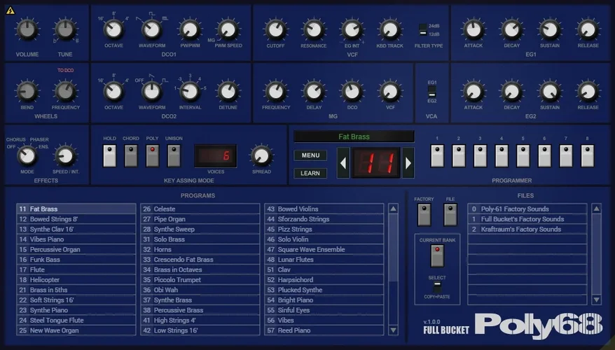Click programmer button number 5
The image size is (615, 350).
[523, 155]
